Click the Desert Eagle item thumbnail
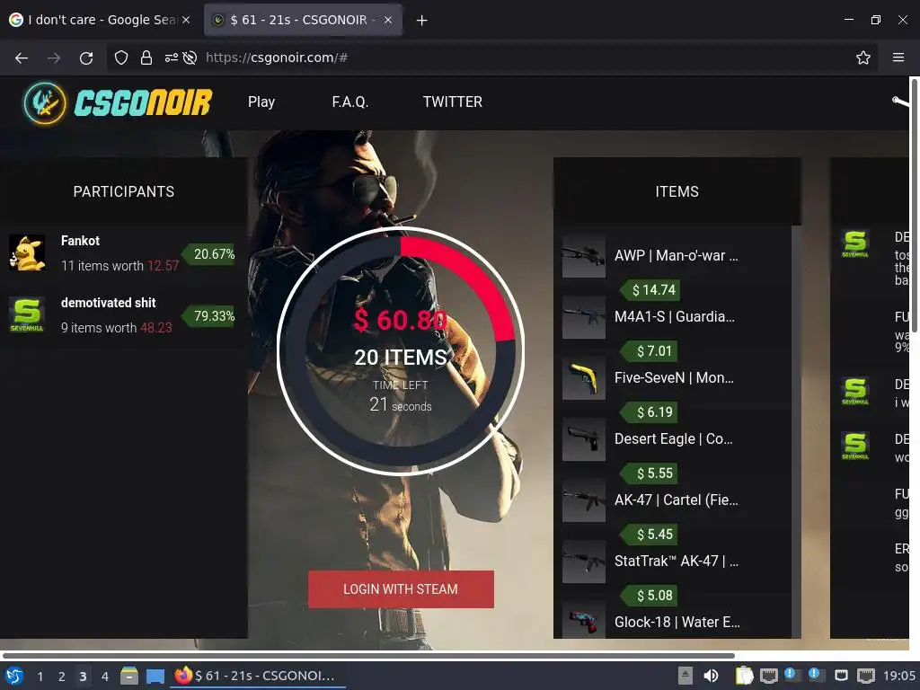 [x=584, y=439]
